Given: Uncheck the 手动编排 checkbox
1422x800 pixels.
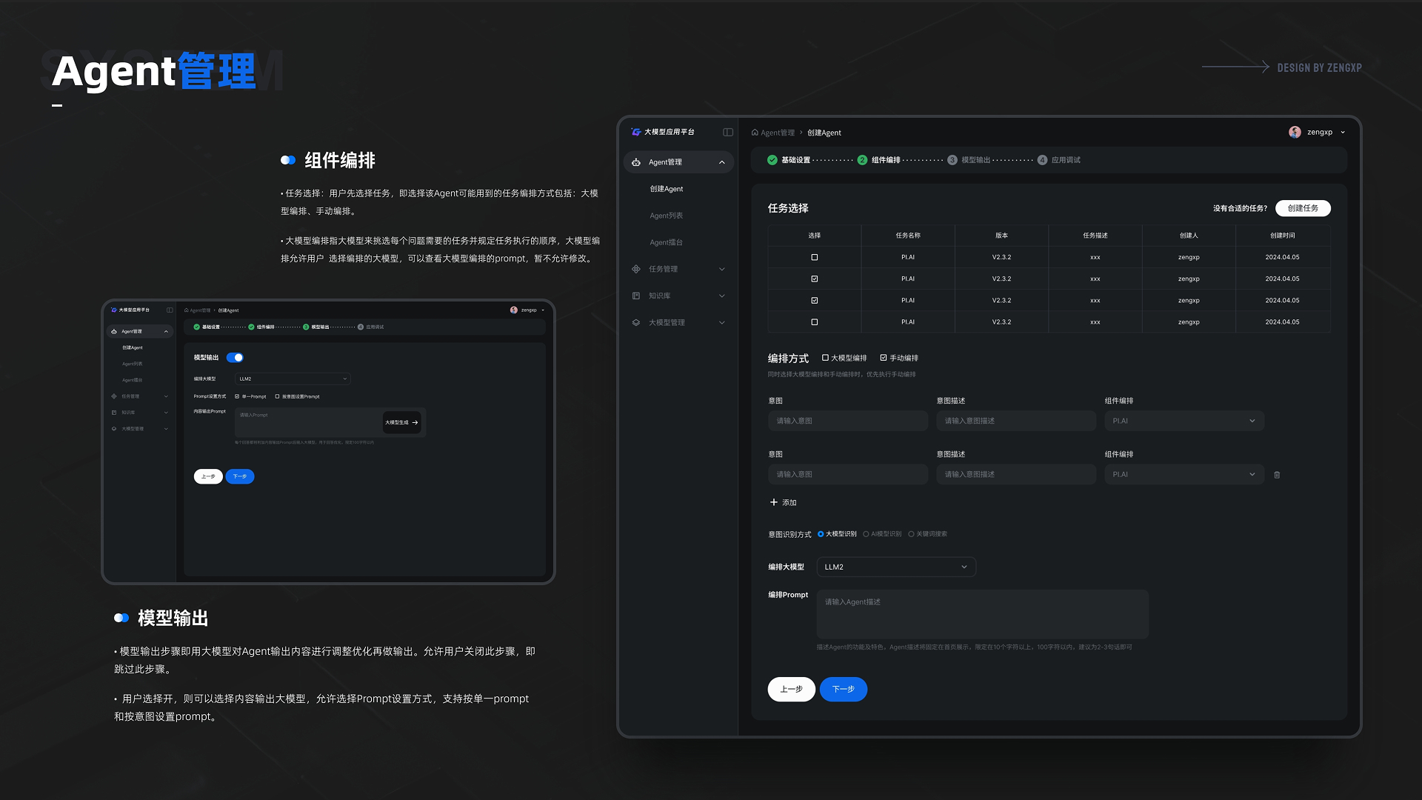Looking at the screenshot, I should [884, 358].
